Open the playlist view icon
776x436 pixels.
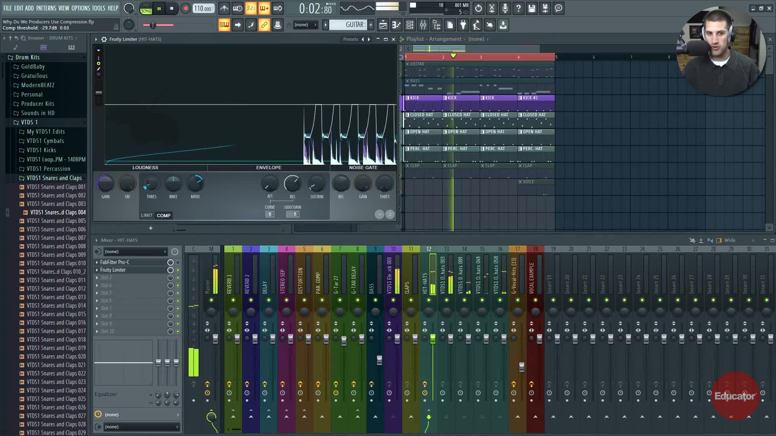pyautogui.click(x=383, y=25)
